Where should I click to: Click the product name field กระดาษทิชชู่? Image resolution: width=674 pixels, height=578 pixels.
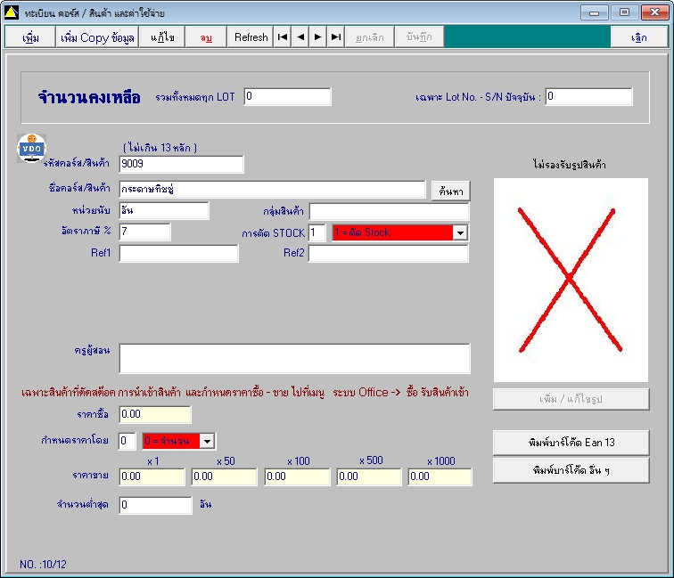[x=272, y=190]
